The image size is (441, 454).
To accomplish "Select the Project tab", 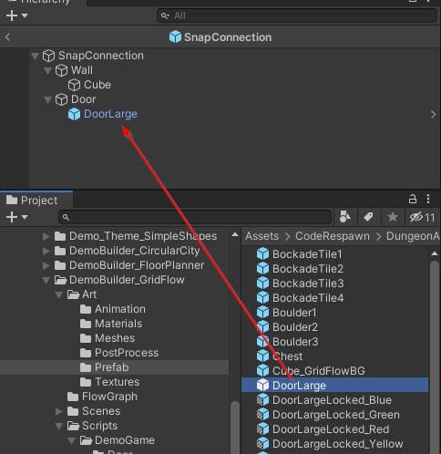I will point(36,200).
